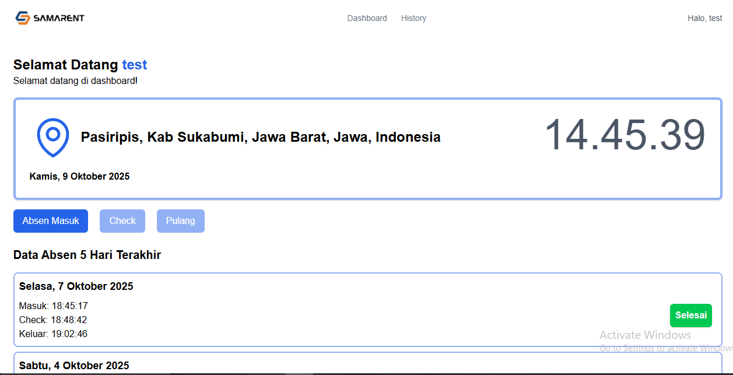Image resolution: width=733 pixels, height=375 pixels.
Task: Click the highlighted username test in welcome heading
Action: (135, 65)
